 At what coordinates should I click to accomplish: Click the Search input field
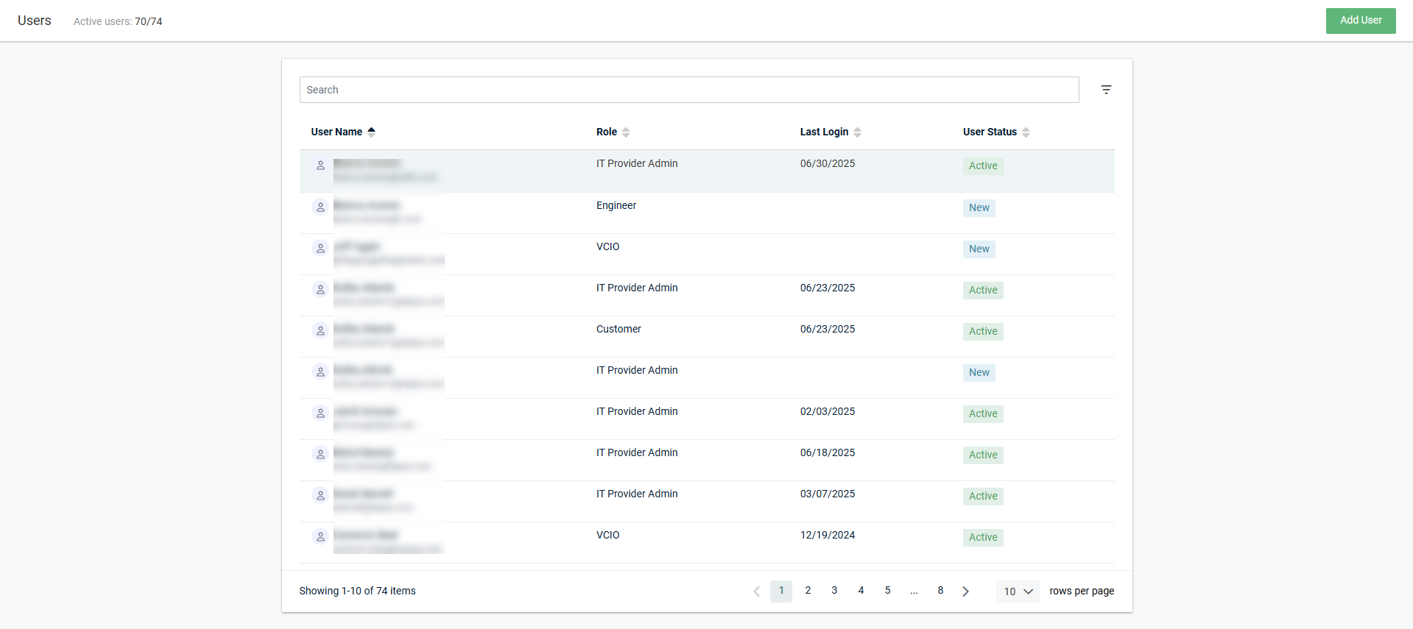[x=688, y=90]
